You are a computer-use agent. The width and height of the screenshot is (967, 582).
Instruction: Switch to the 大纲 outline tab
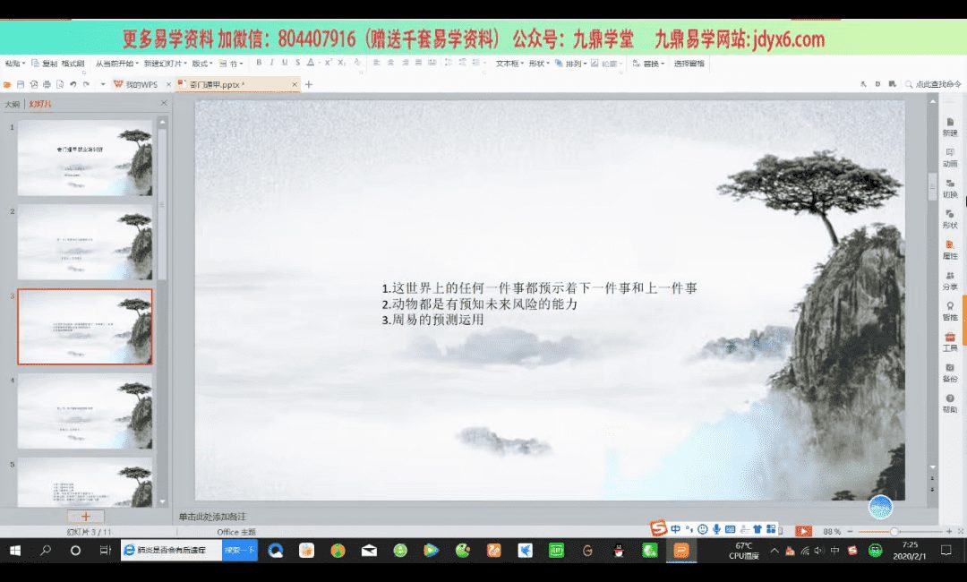[x=13, y=104]
